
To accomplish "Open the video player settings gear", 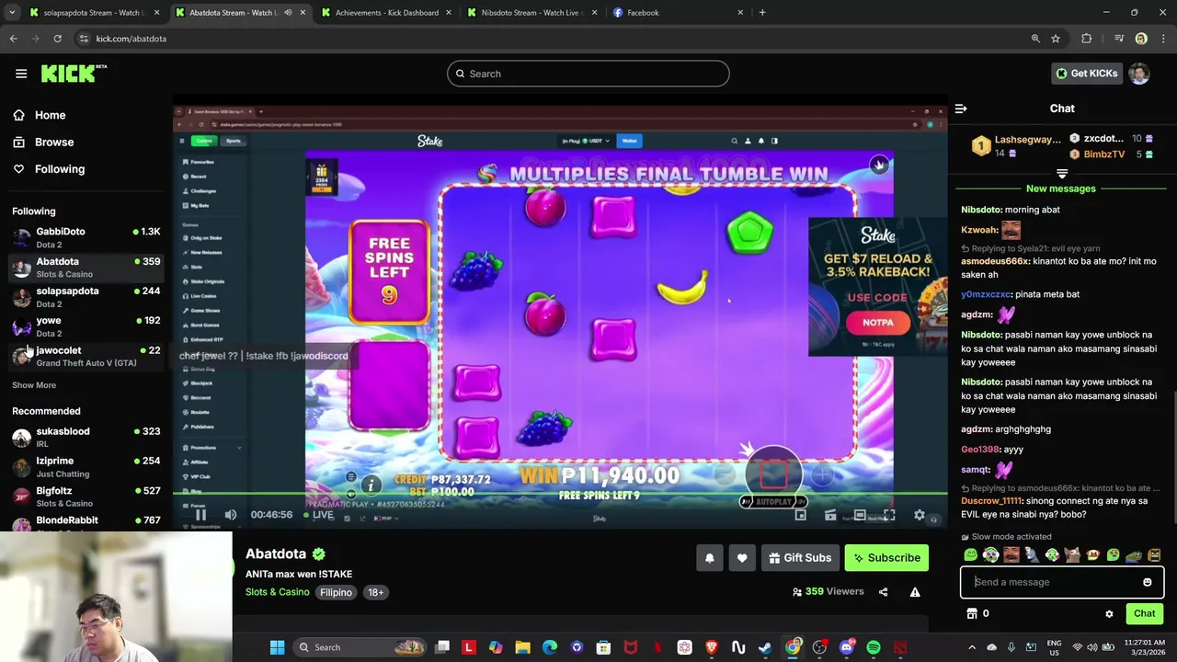I will [919, 515].
